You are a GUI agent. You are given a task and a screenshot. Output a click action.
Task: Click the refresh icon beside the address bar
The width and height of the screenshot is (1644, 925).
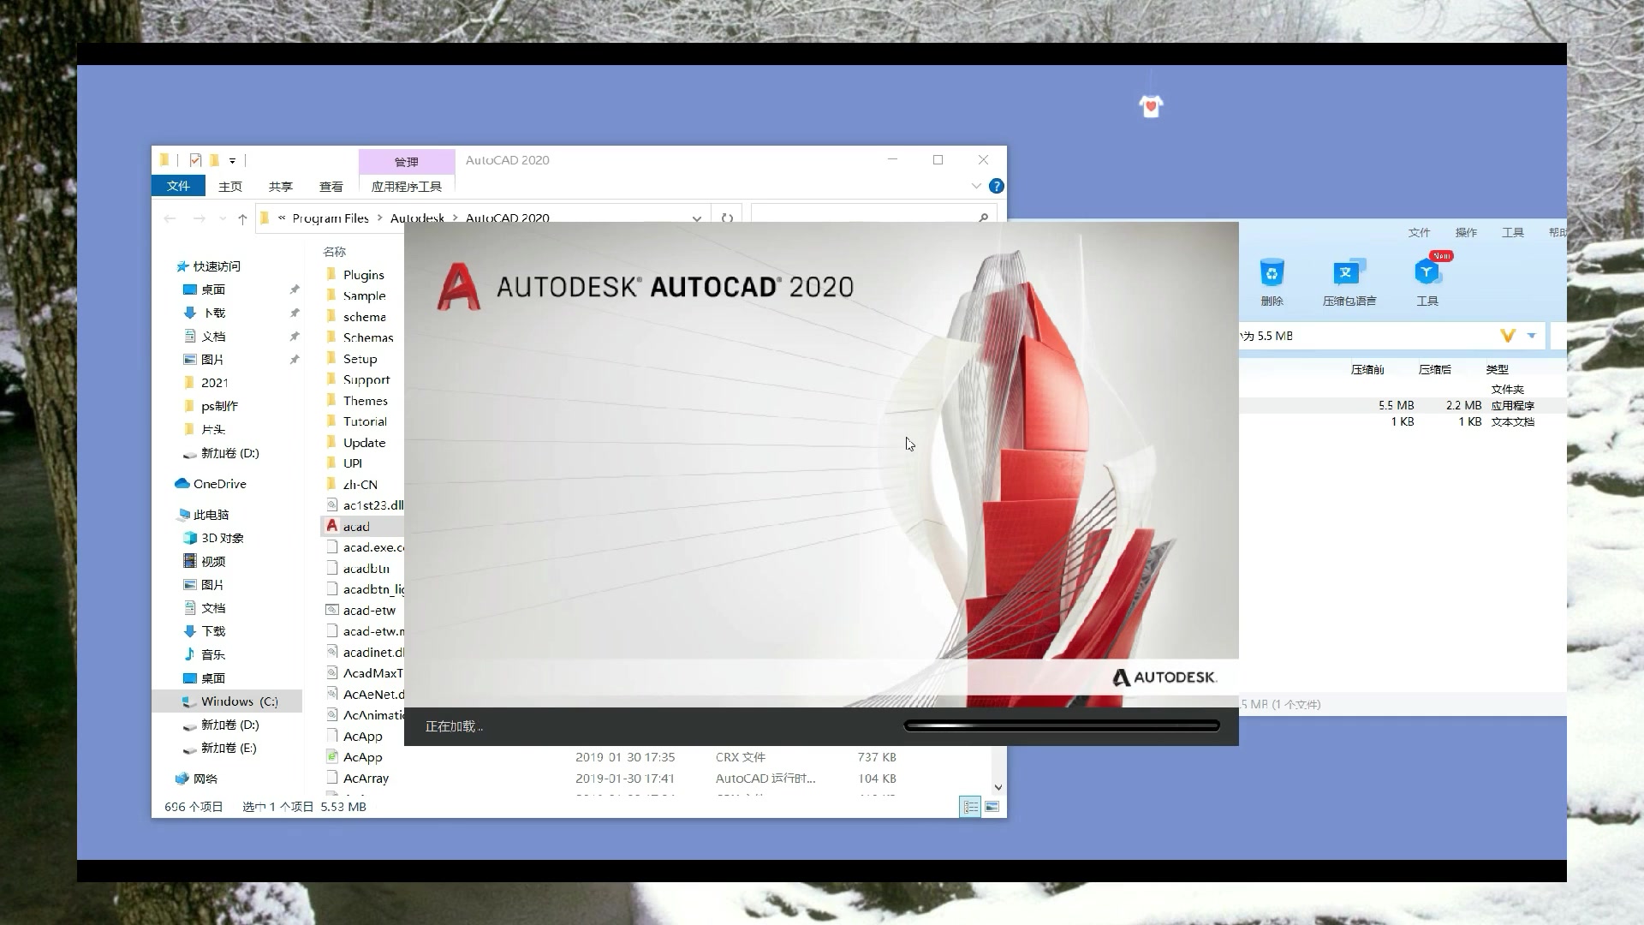tap(726, 218)
